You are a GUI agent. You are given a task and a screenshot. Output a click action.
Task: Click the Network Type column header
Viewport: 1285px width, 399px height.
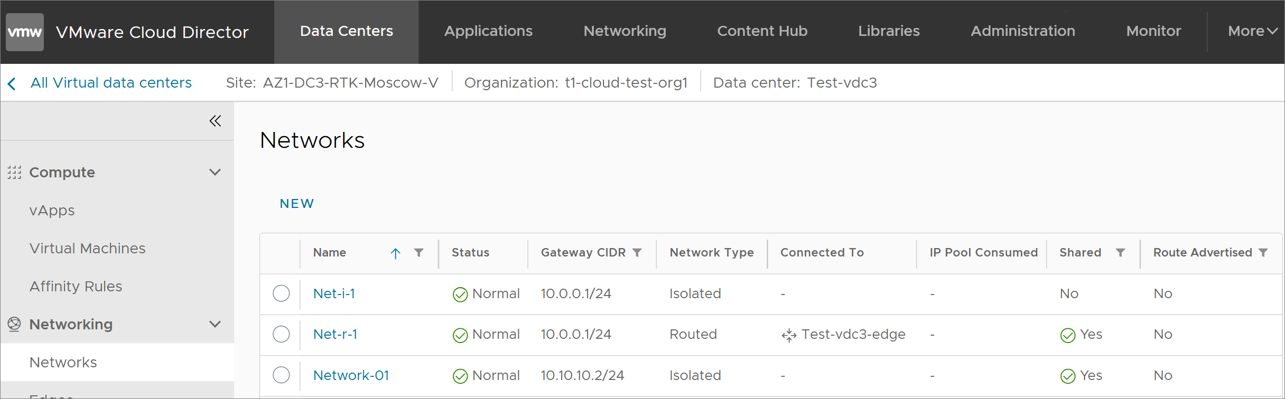(x=711, y=253)
